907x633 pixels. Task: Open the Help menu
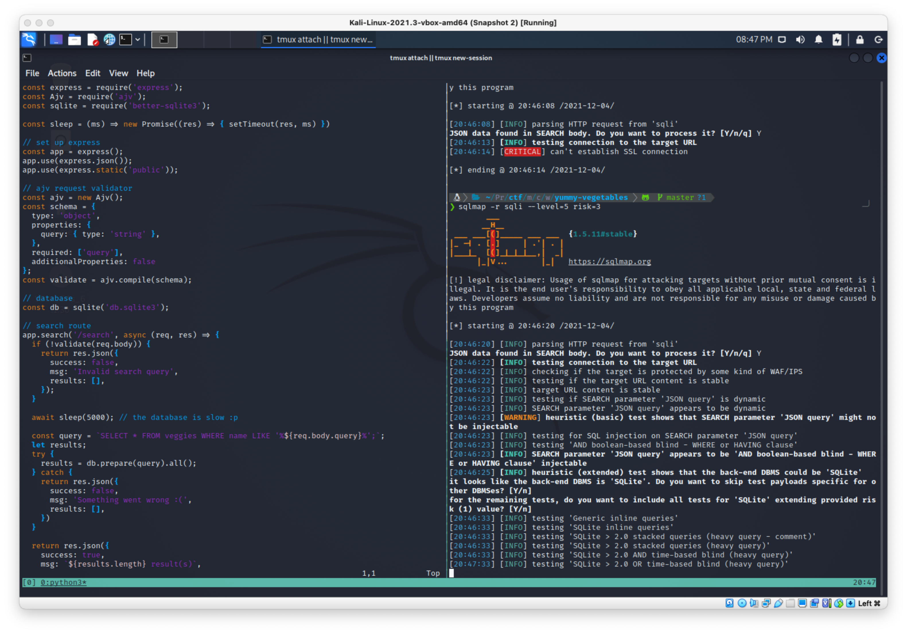tap(145, 73)
